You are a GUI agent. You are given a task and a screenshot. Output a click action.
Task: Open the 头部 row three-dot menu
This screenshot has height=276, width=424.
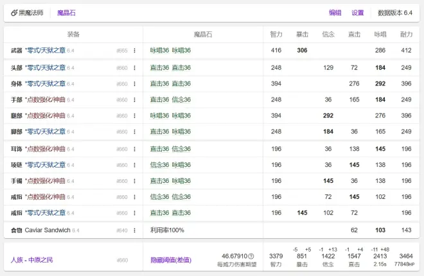pyautogui.click(x=134, y=67)
